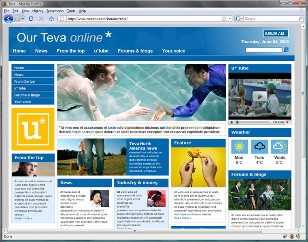Screen dimensions: 308x242
Task: Mute the video with the speaker icon
Action: click(287, 122)
